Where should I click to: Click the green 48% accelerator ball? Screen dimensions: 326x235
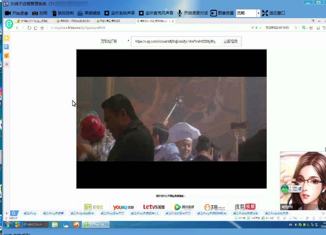pos(285,189)
